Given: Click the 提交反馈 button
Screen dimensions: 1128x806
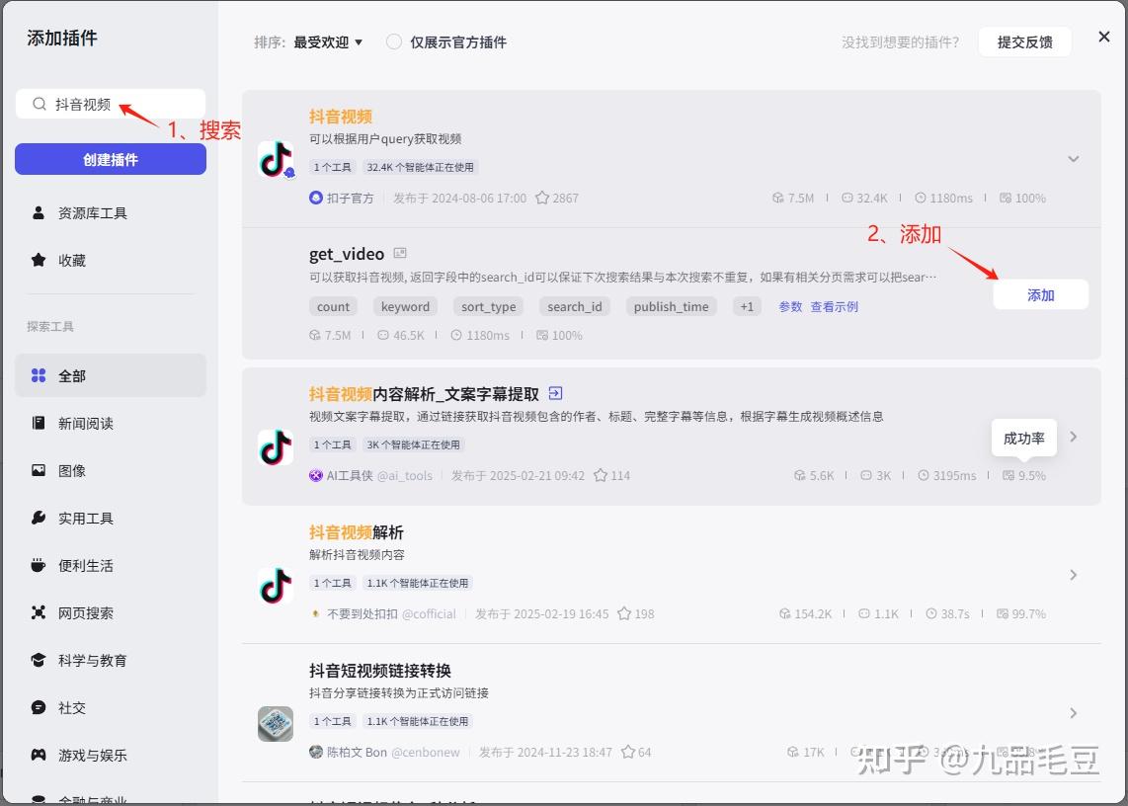Looking at the screenshot, I should coord(1025,42).
